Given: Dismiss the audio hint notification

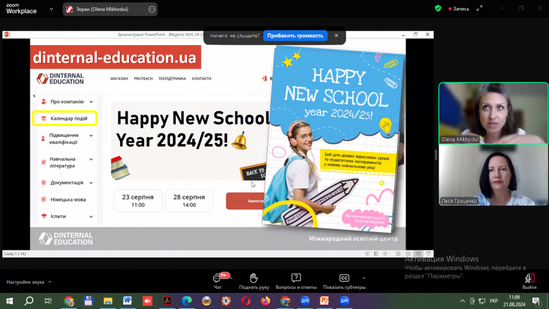Looking at the screenshot, I should coord(336,35).
